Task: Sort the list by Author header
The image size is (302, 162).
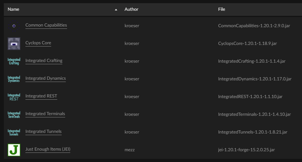Action: tap(131, 9)
